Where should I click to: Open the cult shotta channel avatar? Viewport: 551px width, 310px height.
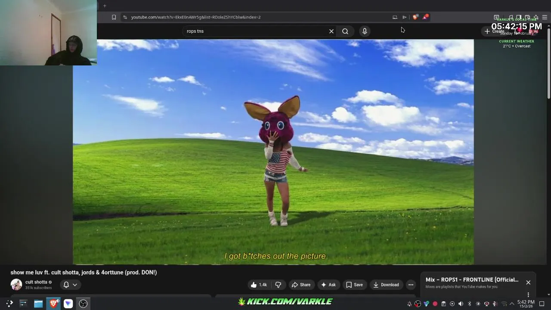coord(16,285)
